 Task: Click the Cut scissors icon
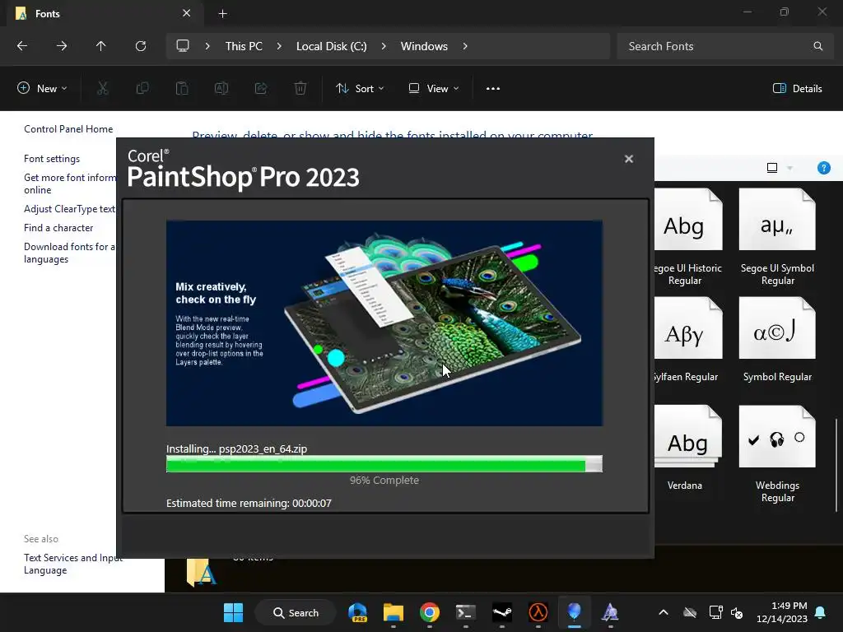click(x=103, y=89)
